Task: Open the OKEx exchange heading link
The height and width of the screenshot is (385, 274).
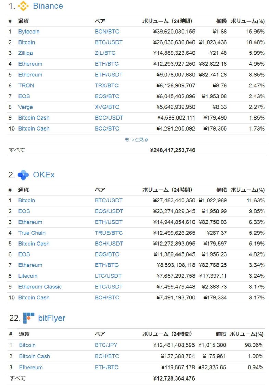Action: click(43, 175)
